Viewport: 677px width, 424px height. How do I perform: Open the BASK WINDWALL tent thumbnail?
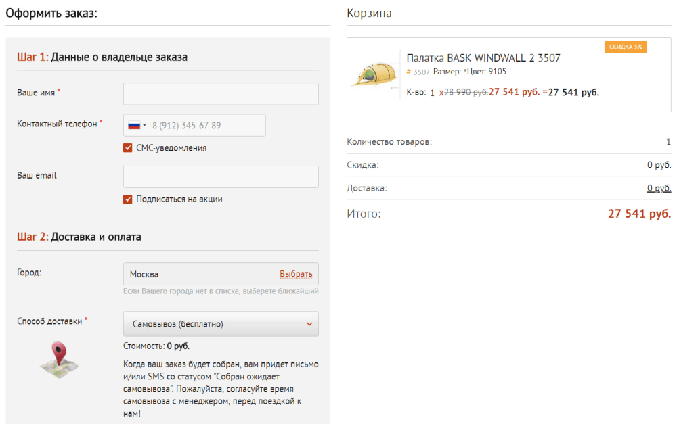375,74
